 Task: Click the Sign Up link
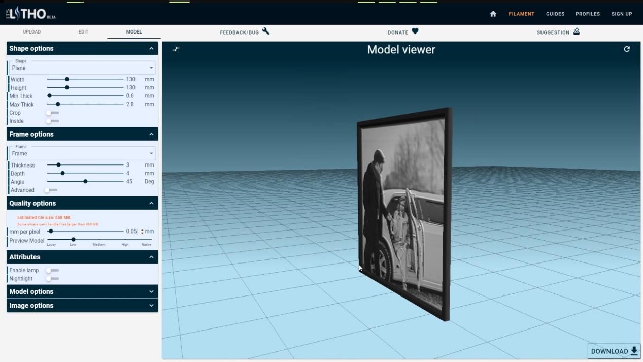(621, 14)
